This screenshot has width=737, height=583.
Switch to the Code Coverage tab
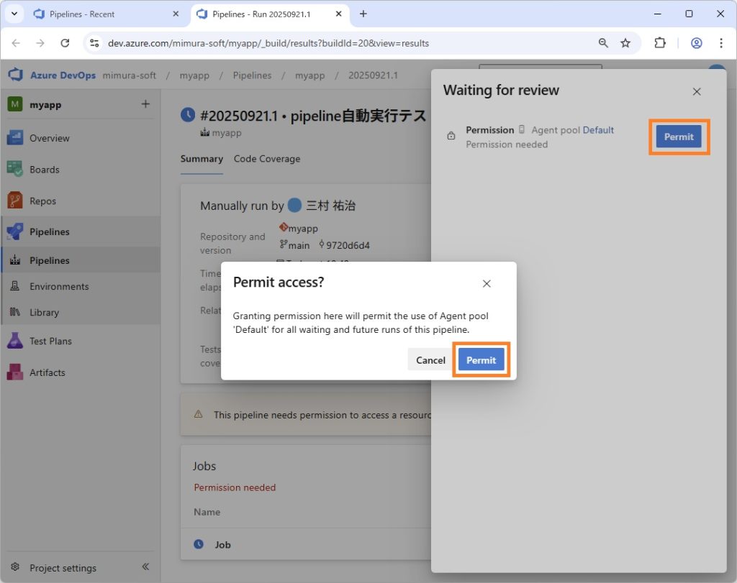pyautogui.click(x=266, y=159)
